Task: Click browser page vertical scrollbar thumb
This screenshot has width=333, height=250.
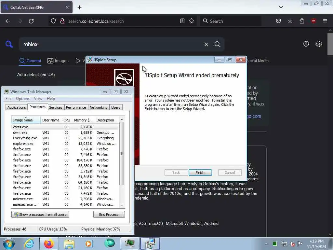Action: (x=330, y=44)
